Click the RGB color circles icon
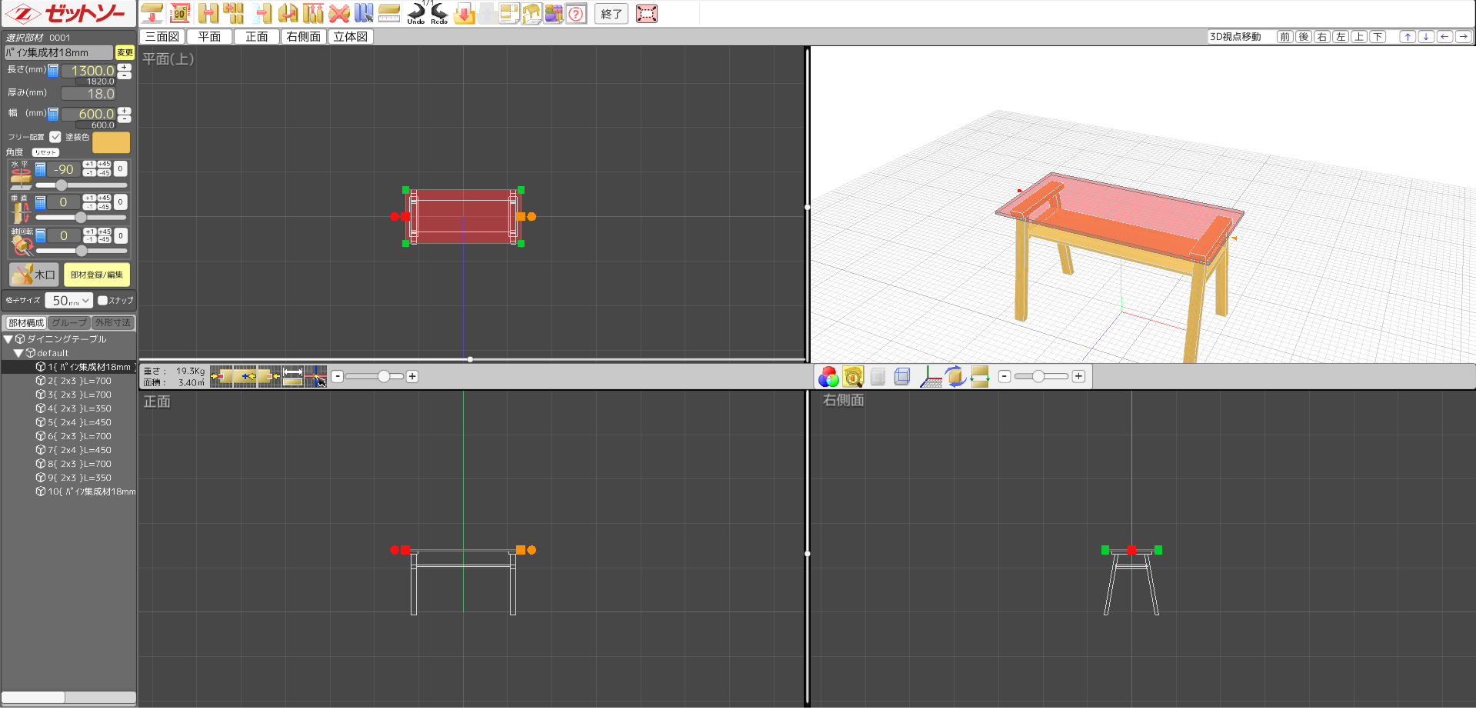The image size is (1476, 713). pyautogui.click(x=828, y=376)
